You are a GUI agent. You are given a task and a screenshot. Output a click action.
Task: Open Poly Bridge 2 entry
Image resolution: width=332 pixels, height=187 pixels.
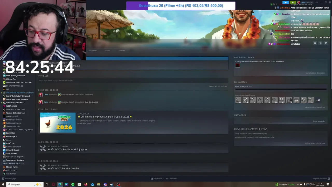pyautogui.click(x=11, y=170)
